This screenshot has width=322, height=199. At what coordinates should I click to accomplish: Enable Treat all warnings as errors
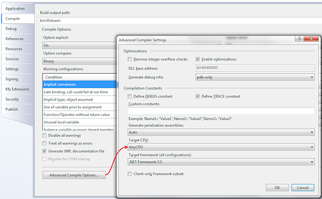tap(45, 143)
